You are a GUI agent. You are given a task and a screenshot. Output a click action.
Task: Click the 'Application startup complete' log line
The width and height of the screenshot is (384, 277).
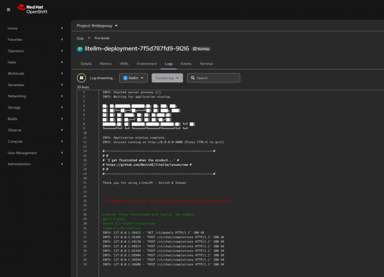134,137
